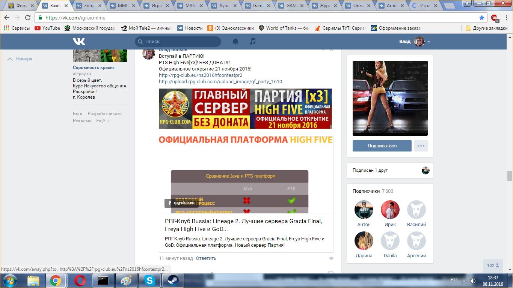Open Windows Start menu

[9, 280]
